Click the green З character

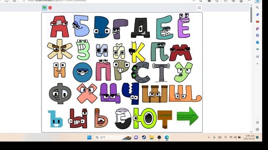[83, 50]
